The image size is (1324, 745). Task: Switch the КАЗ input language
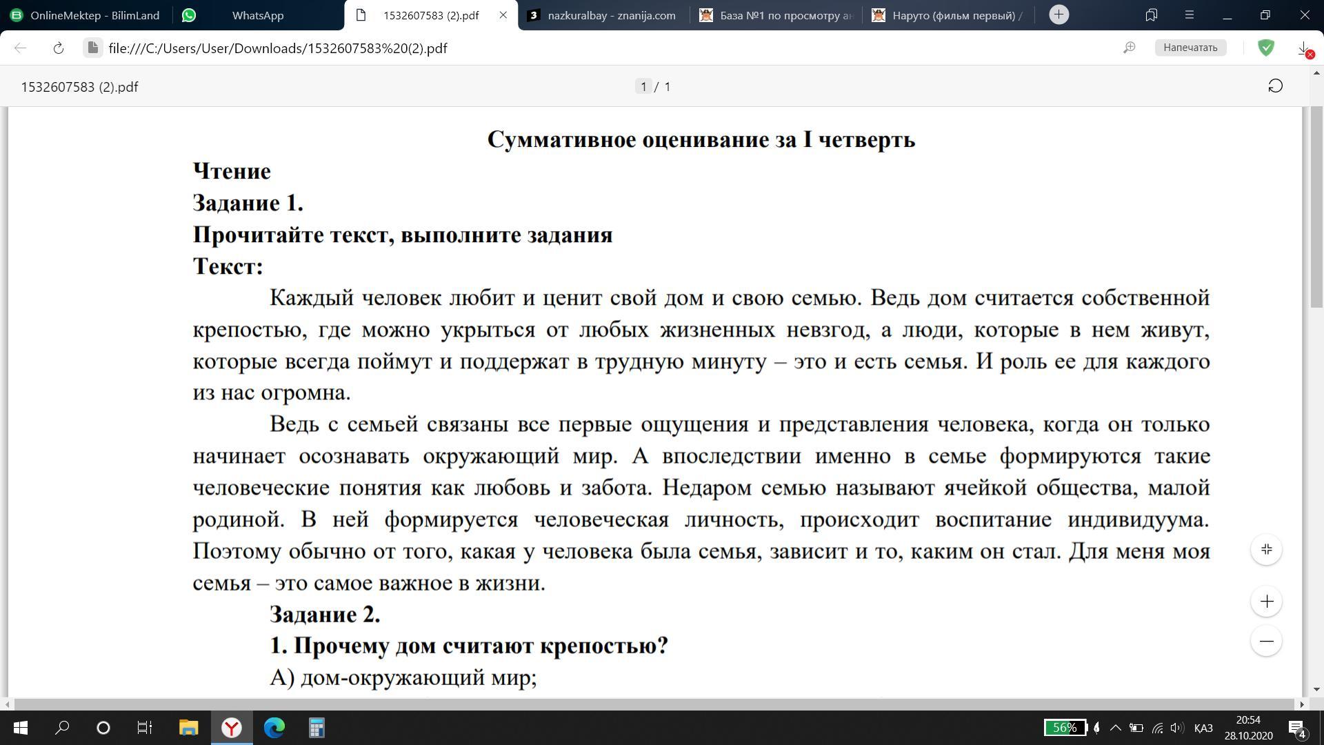click(x=1203, y=728)
